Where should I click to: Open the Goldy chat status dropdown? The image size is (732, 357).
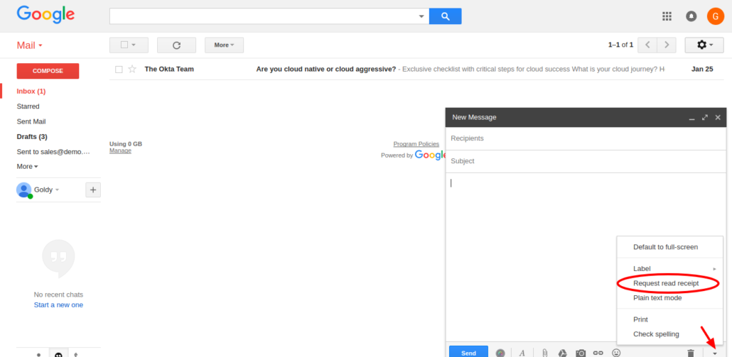coord(57,190)
